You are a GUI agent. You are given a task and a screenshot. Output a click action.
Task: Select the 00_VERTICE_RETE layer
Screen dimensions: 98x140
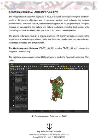pos(19,82)
